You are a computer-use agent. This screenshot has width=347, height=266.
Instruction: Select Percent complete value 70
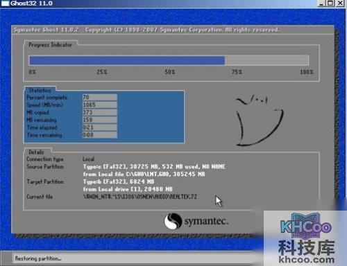click(100, 97)
